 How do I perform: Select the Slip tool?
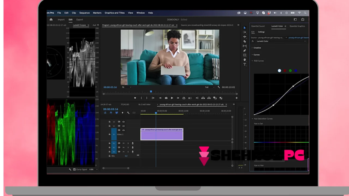(x=245, y=46)
